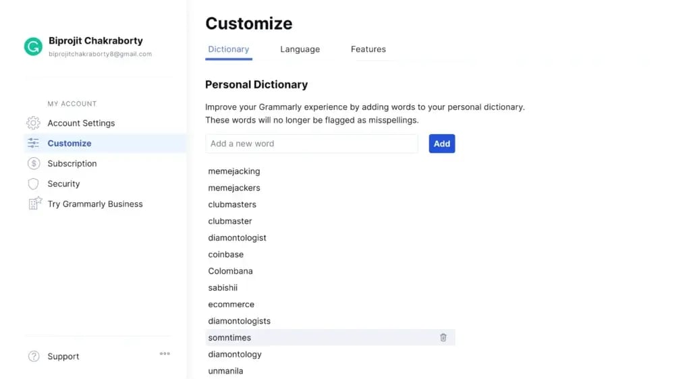The image size is (691, 379).
Task: Switch to the Language tab
Action: coord(300,49)
